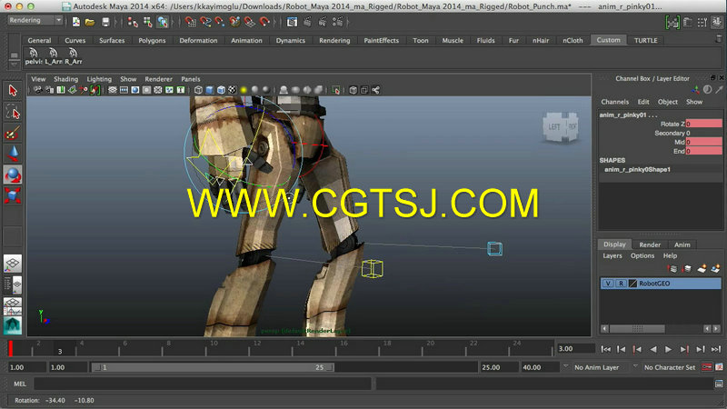Choose the Lasso select tool
The width and height of the screenshot is (727, 409).
13,112
